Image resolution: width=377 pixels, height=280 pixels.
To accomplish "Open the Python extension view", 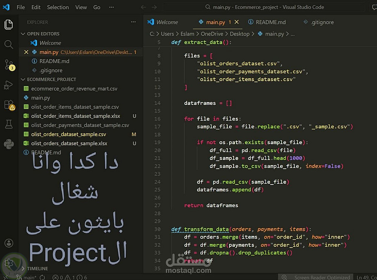I will click(x=9, y=144).
